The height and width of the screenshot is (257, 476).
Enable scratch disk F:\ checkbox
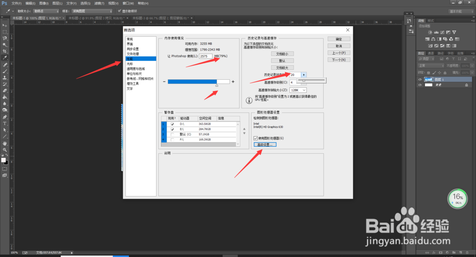172,140
